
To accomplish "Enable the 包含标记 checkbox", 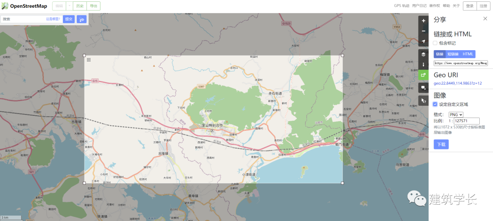I will pyautogui.click(x=435, y=43).
